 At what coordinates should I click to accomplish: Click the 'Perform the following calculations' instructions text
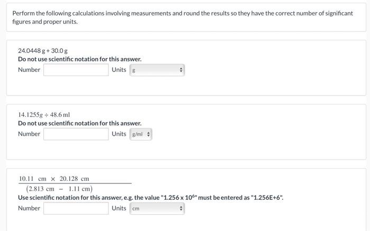183,17
